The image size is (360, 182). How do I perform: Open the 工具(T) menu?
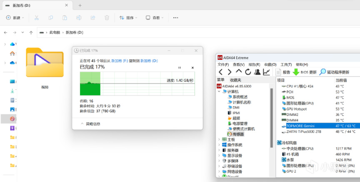point(286,64)
